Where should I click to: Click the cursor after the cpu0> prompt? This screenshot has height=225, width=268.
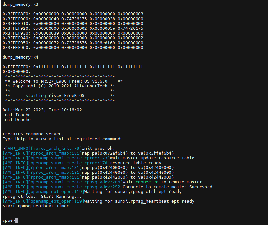17,221
